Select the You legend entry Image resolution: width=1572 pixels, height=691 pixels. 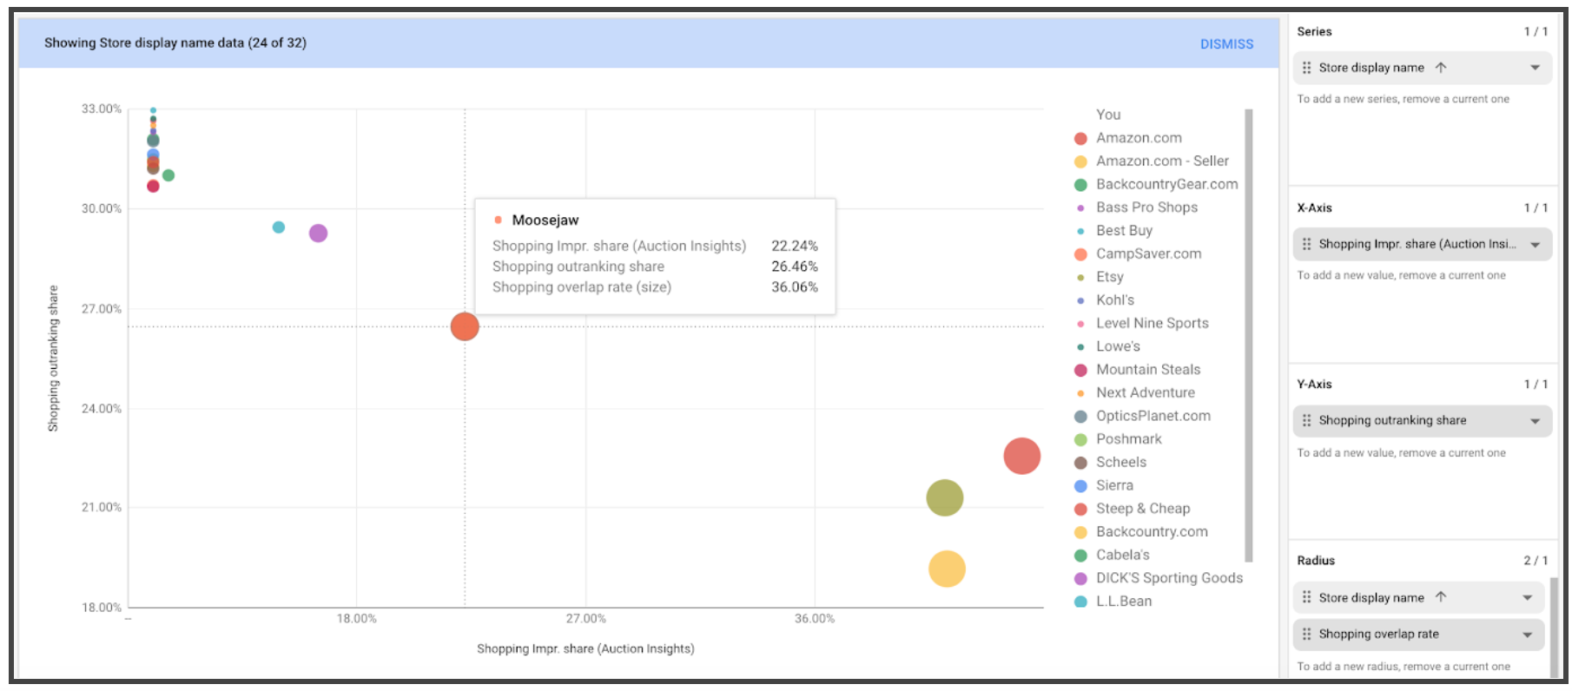(x=1108, y=115)
